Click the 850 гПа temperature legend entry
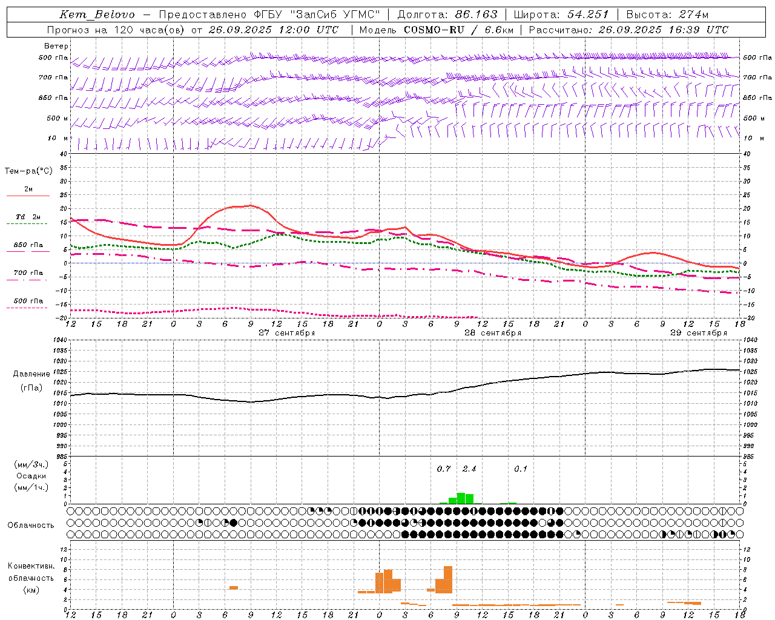Image resolution: width=775 pixels, height=620 pixels. click(28, 245)
